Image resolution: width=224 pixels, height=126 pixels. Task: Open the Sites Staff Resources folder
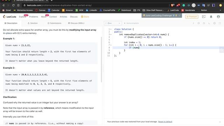(153, 10)
